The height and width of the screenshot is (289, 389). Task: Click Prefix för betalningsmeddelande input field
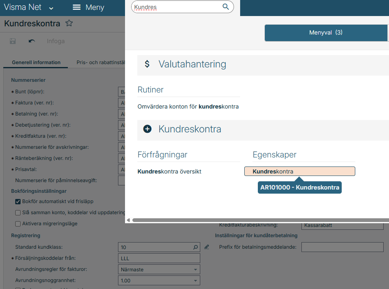tap(343, 247)
